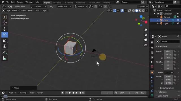
Task: Open the Global transform orientation dropdown
Action: (81, 6)
